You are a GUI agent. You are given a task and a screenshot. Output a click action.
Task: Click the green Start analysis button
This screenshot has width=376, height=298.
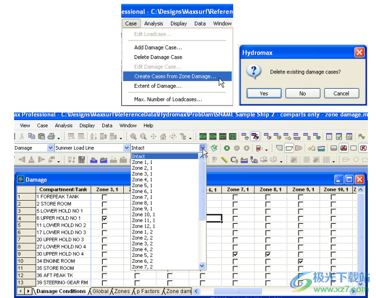click(227, 148)
